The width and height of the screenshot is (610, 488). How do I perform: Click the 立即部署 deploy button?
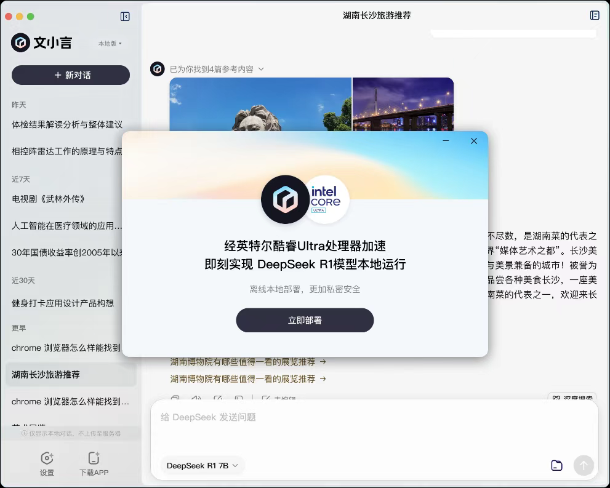304,320
